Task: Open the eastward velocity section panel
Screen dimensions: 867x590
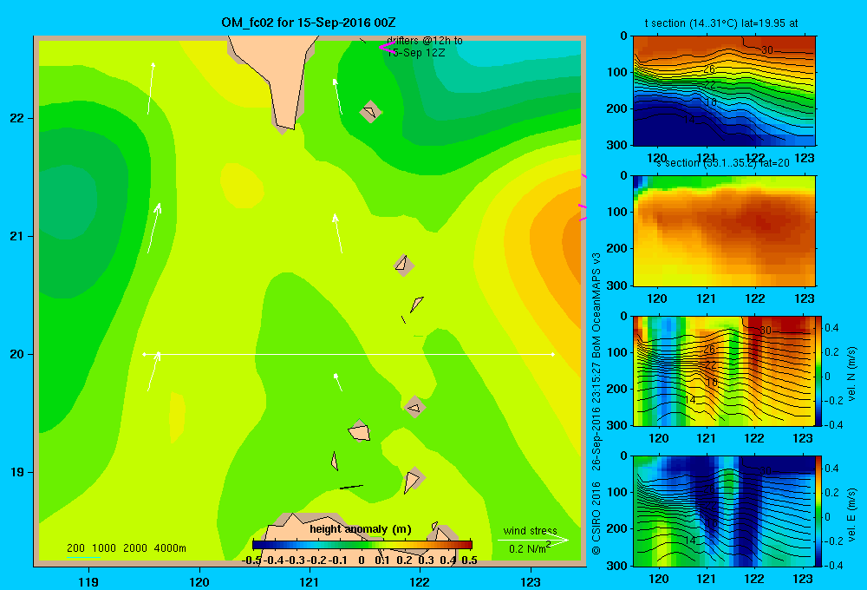Action: pyautogui.click(x=724, y=511)
